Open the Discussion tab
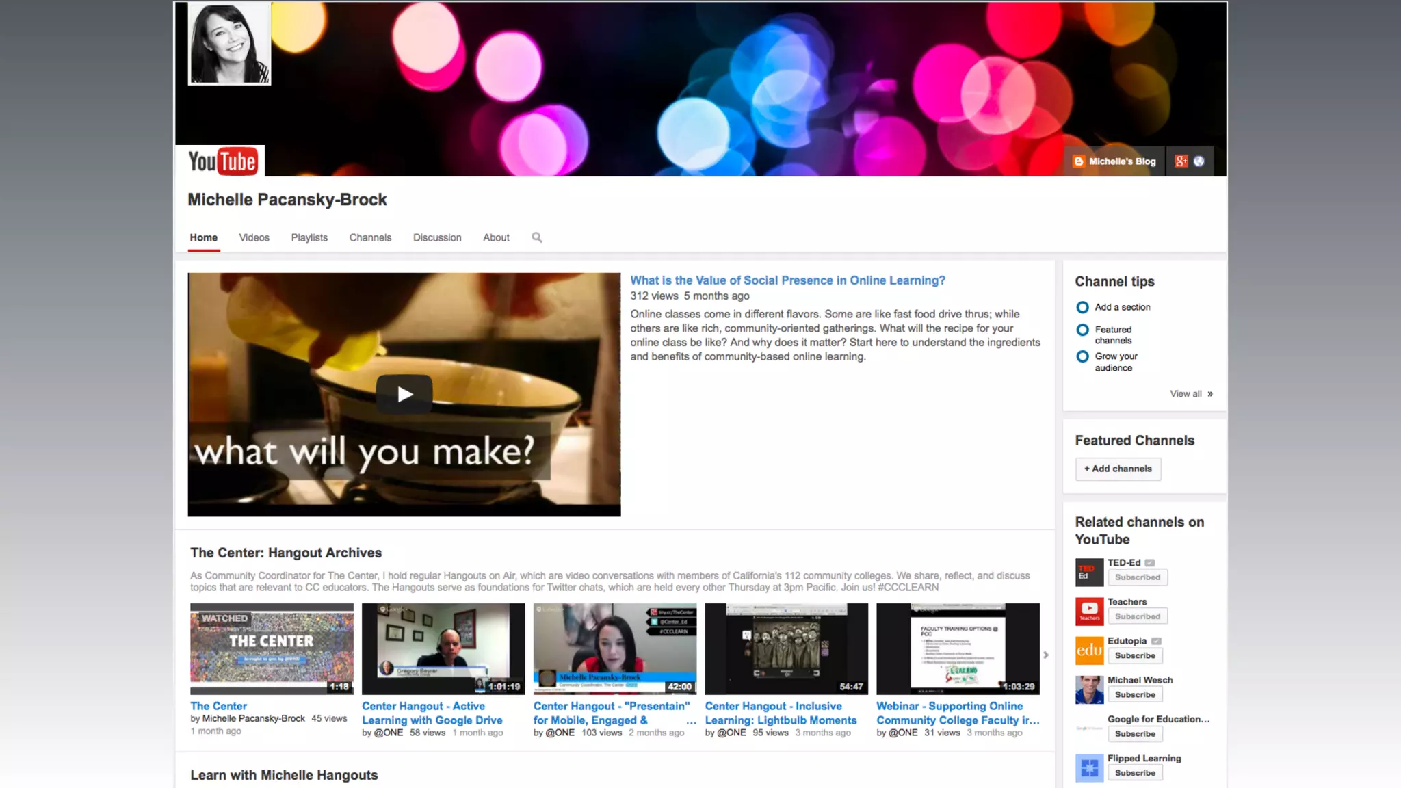 pos(437,237)
